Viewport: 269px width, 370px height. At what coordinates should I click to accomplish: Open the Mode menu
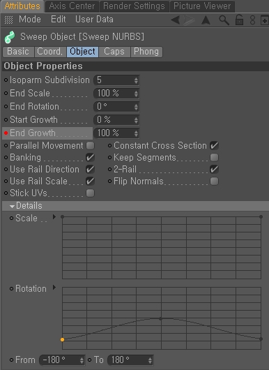click(x=30, y=20)
